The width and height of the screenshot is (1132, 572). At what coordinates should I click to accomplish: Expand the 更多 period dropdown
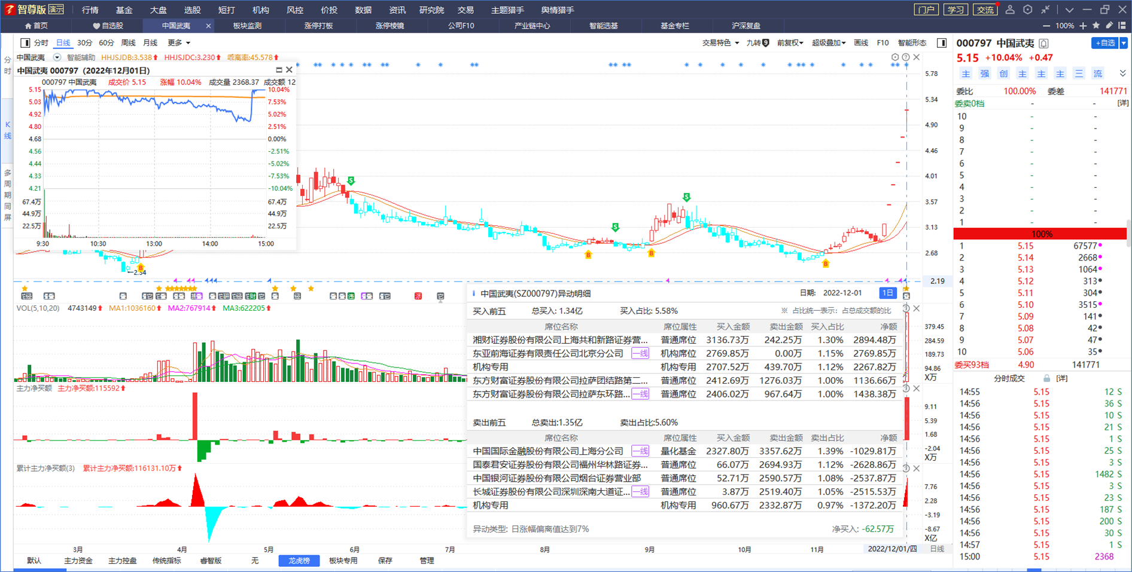[x=179, y=43]
